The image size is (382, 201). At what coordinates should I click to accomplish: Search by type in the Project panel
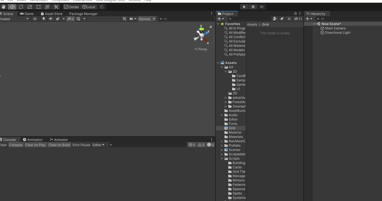(275, 19)
